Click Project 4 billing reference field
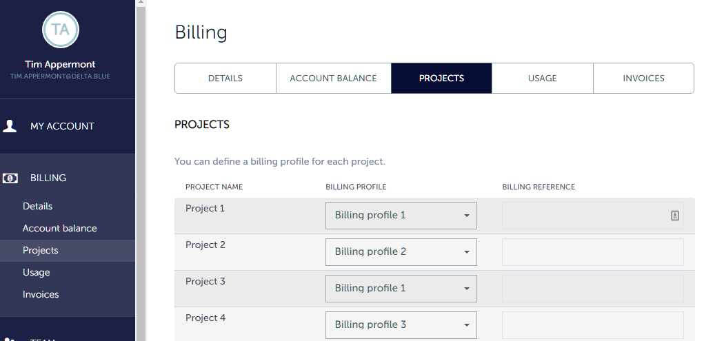This screenshot has width=704, height=341. tap(592, 325)
